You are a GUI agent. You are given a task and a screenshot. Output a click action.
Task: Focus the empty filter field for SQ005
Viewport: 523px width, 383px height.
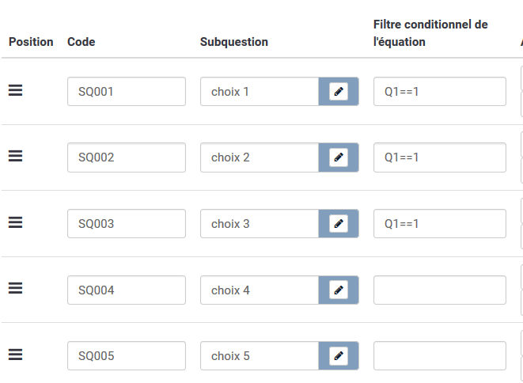pyautogui.click(x=439, y=356)
